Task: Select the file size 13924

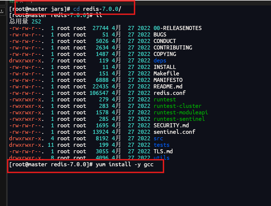Action: (100, 132)
